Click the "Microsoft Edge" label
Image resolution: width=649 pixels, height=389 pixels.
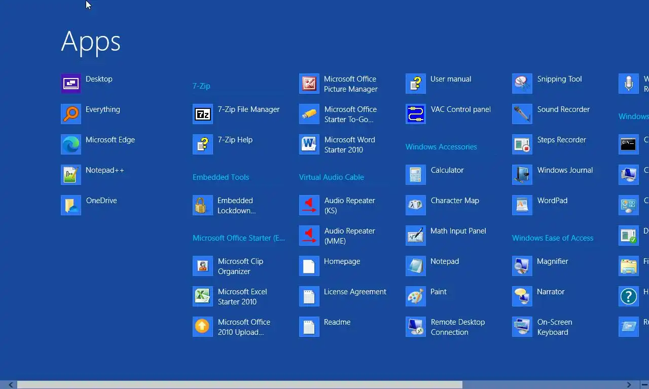(x=110, y=140)
